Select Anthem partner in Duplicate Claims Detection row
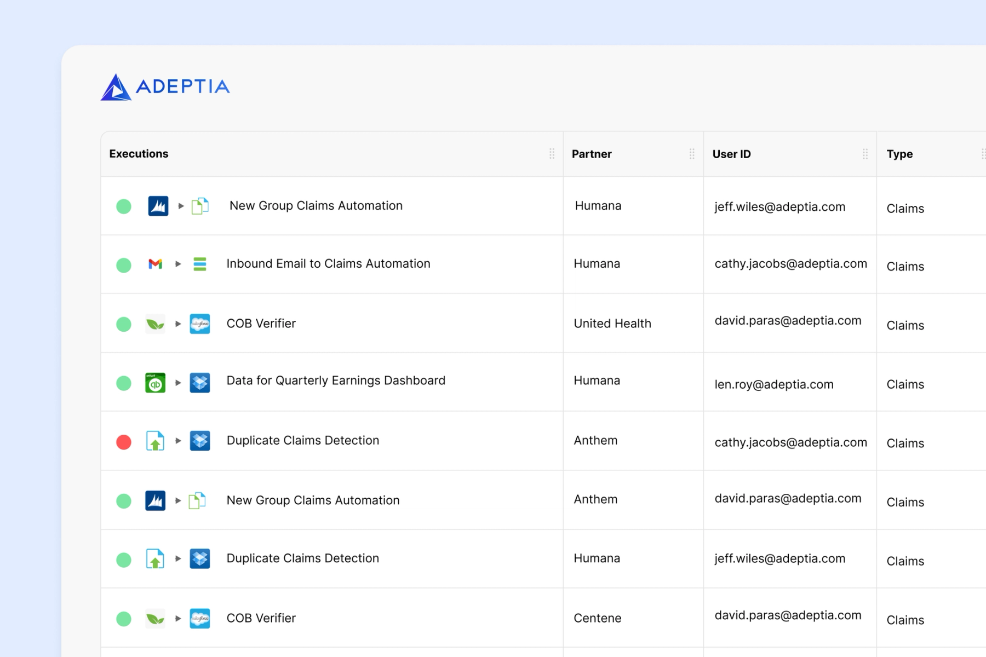 coord(595,440)
